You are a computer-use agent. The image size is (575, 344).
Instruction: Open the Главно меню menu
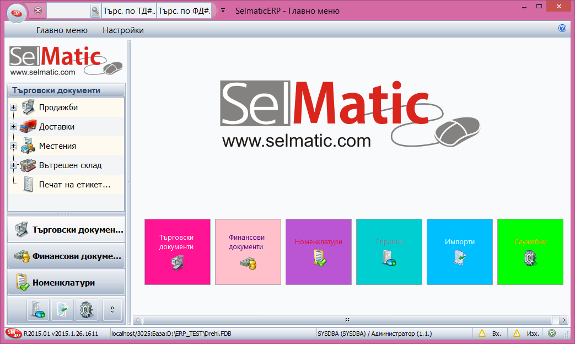click(62, 30)
